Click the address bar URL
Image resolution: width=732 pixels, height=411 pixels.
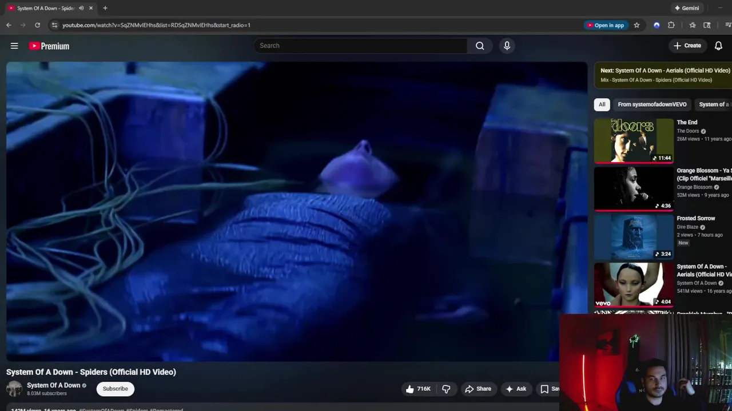pos(156,25)
